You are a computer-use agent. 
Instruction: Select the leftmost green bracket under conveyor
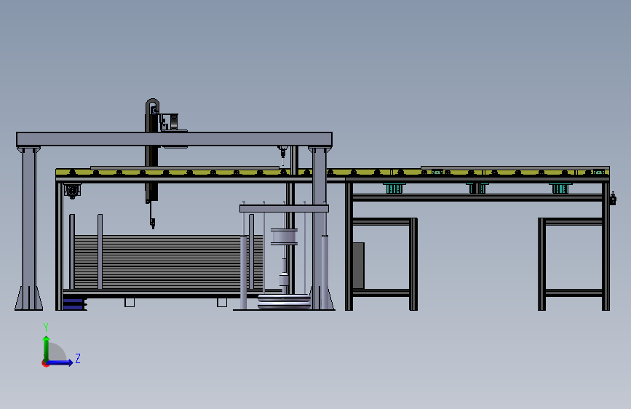(394, 188)
